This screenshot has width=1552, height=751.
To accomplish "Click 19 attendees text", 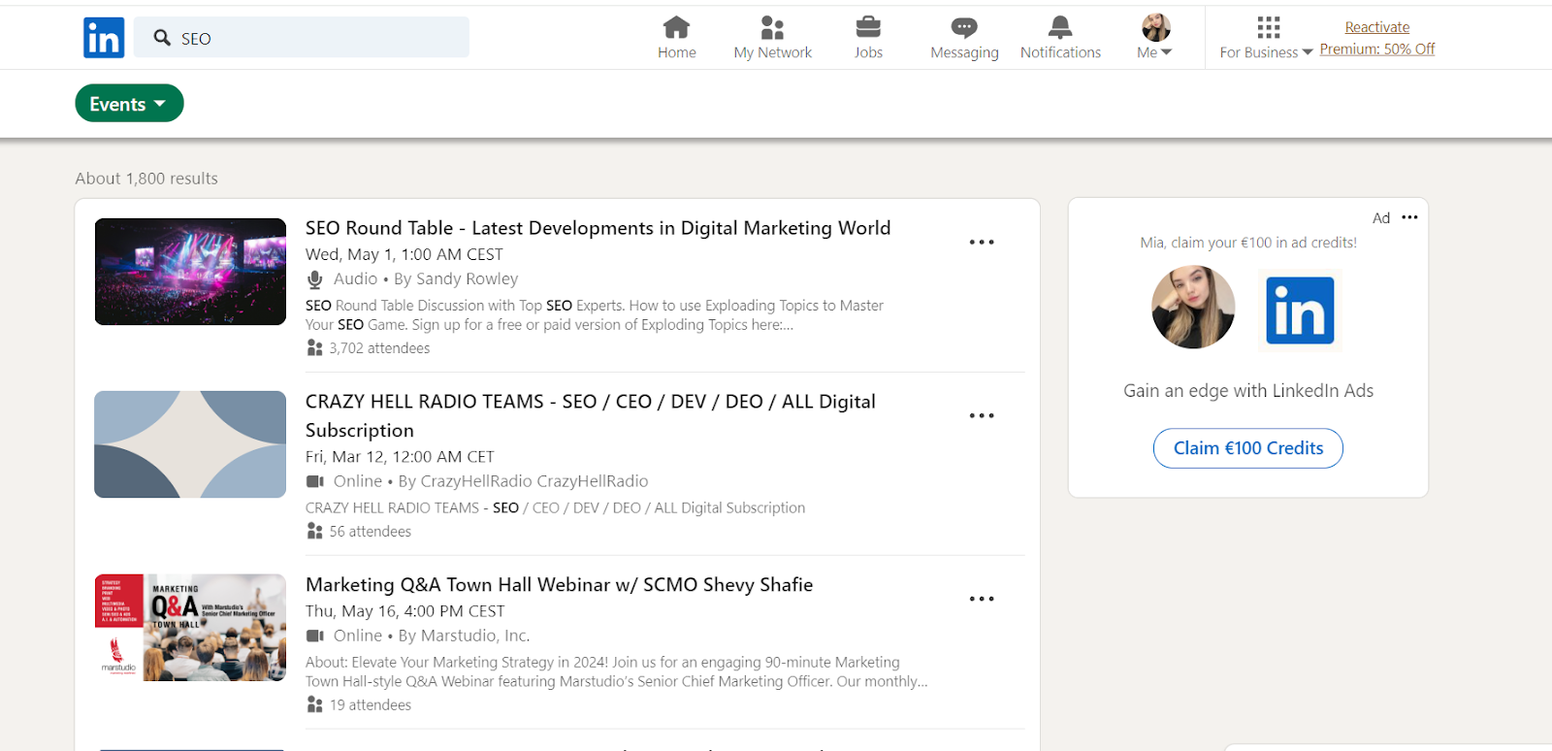I will [371, 705].
